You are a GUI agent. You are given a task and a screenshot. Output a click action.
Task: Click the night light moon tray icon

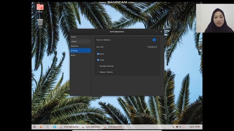click(x=173, y=127)
